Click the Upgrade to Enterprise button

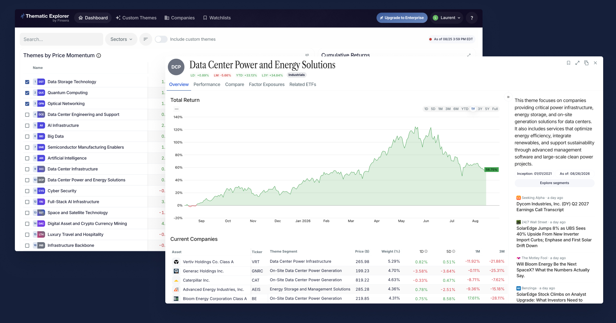(402, 18)
